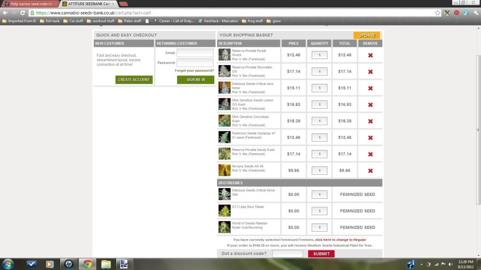The width and height of the screenshot is (481, 270).
Task: Click Pakistan Ryder Autoflowering thumbnail
Action: (x=224, y=227)
